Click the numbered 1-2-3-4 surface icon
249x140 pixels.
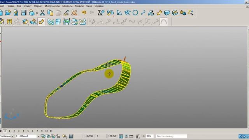(x=67, y=22)
